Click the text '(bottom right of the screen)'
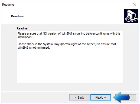Screen dimensions: 140x104 79,44
